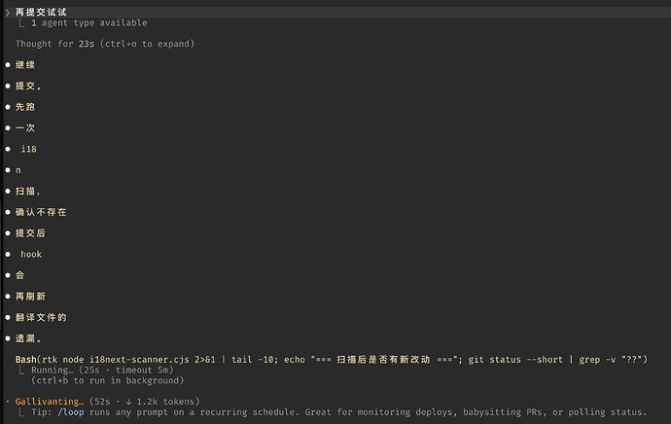The height and width of the screenshot is (424, 671).
Task: Click the orange Gallivanting spinner dot
Action: pos(8,402)
